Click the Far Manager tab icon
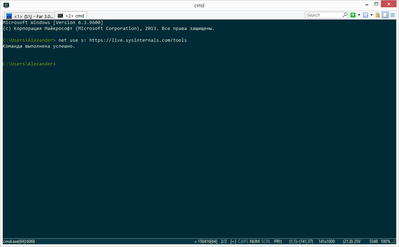The height and width of the screenshot is (247, 399). click(x=9, y=16)
